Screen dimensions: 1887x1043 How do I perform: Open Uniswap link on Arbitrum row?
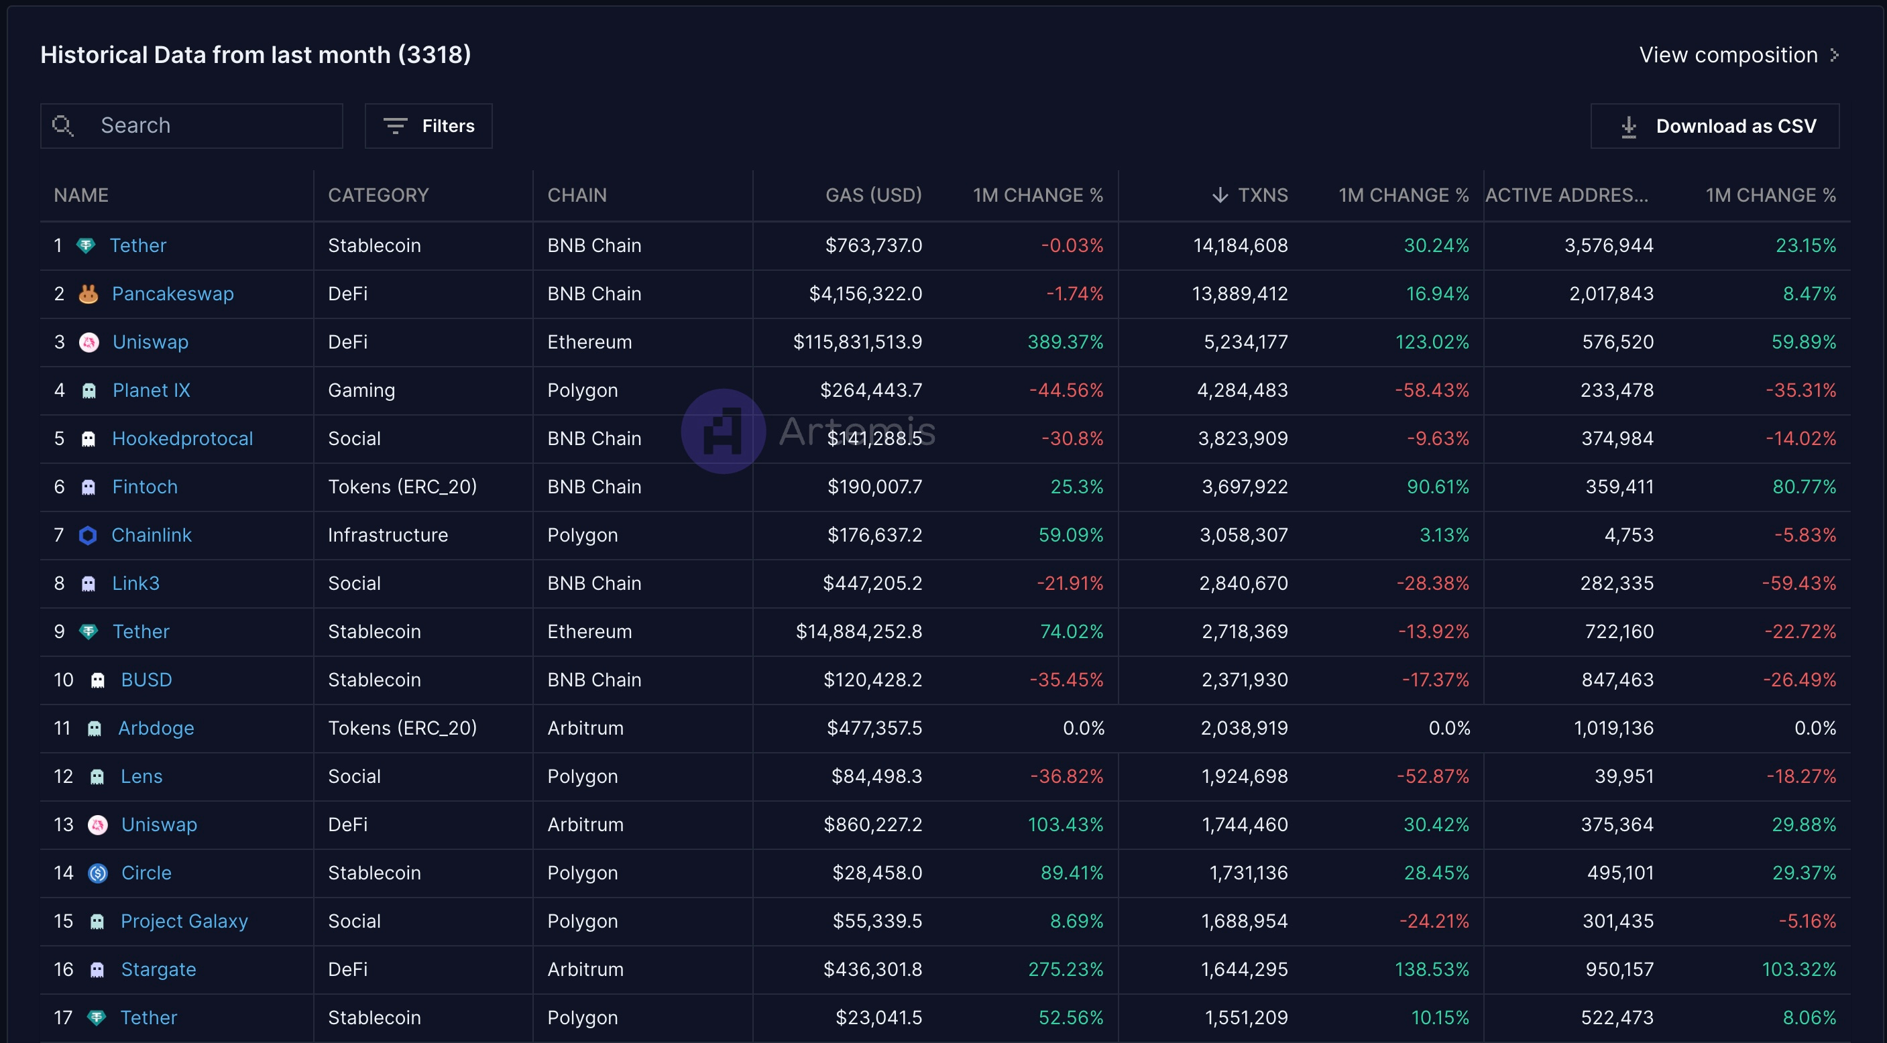click(159, 824)
